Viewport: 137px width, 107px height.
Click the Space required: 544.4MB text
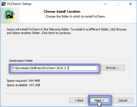[x=23, y=81]
